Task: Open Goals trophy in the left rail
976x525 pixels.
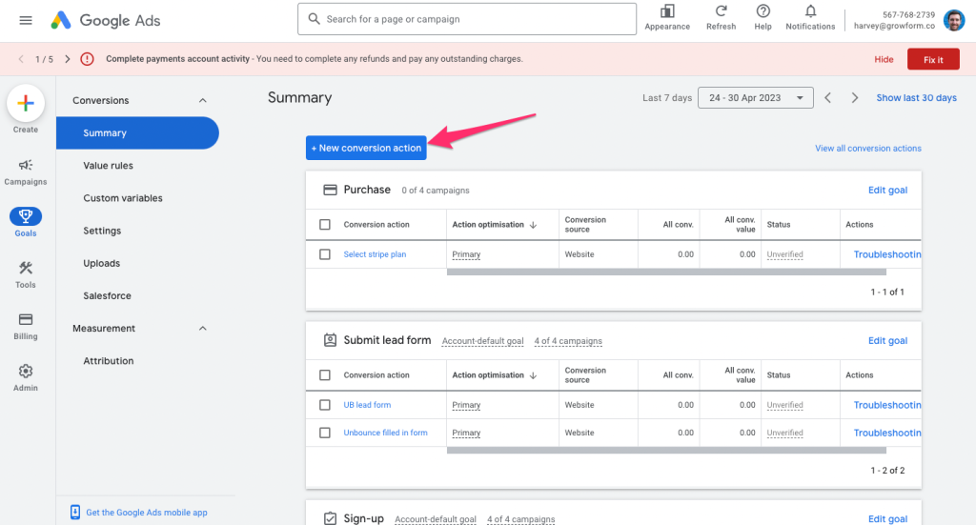Action: click(26, 223)
